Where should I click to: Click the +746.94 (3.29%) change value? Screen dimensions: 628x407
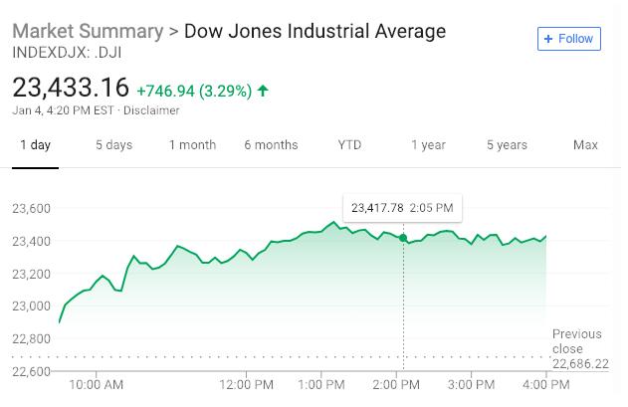point(193,91)
